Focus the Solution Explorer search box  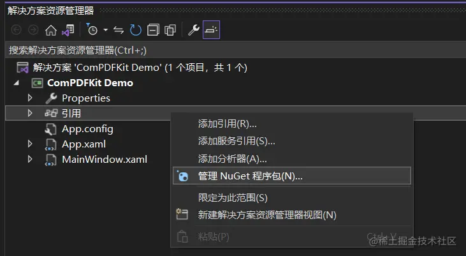[x=235, y=50]
